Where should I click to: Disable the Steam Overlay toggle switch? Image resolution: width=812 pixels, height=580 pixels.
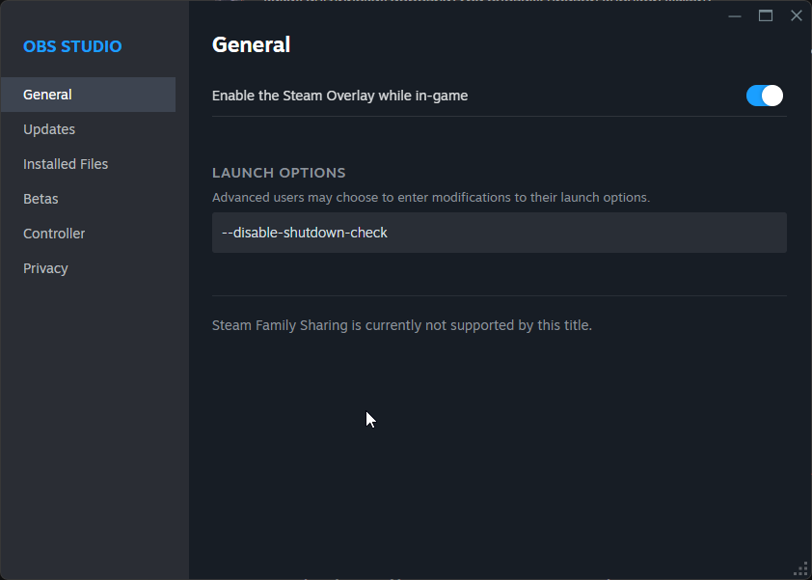point(764,96)
